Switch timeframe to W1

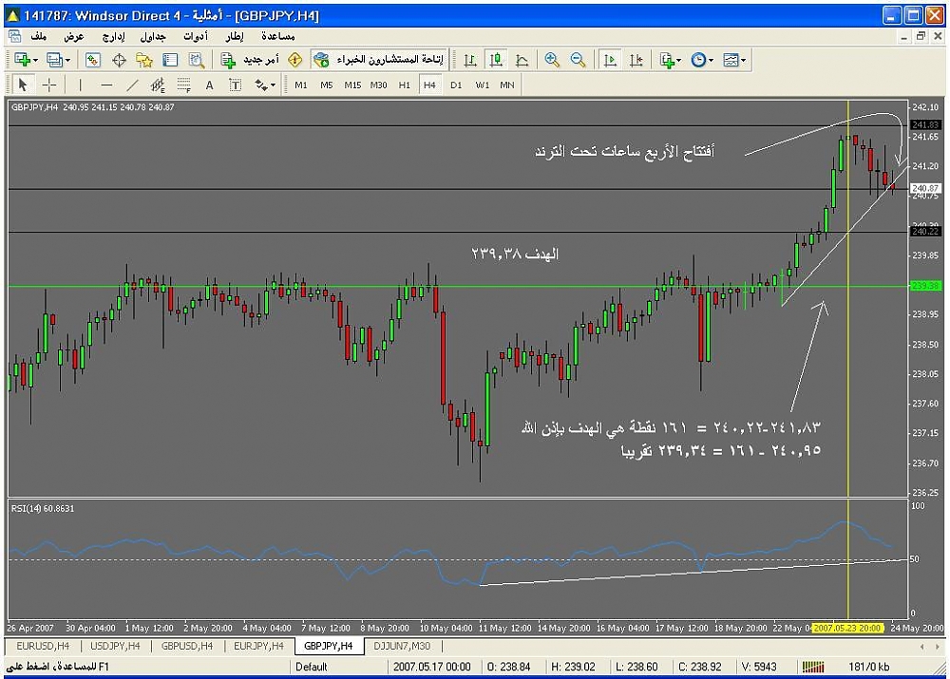(x=483, y=85)
